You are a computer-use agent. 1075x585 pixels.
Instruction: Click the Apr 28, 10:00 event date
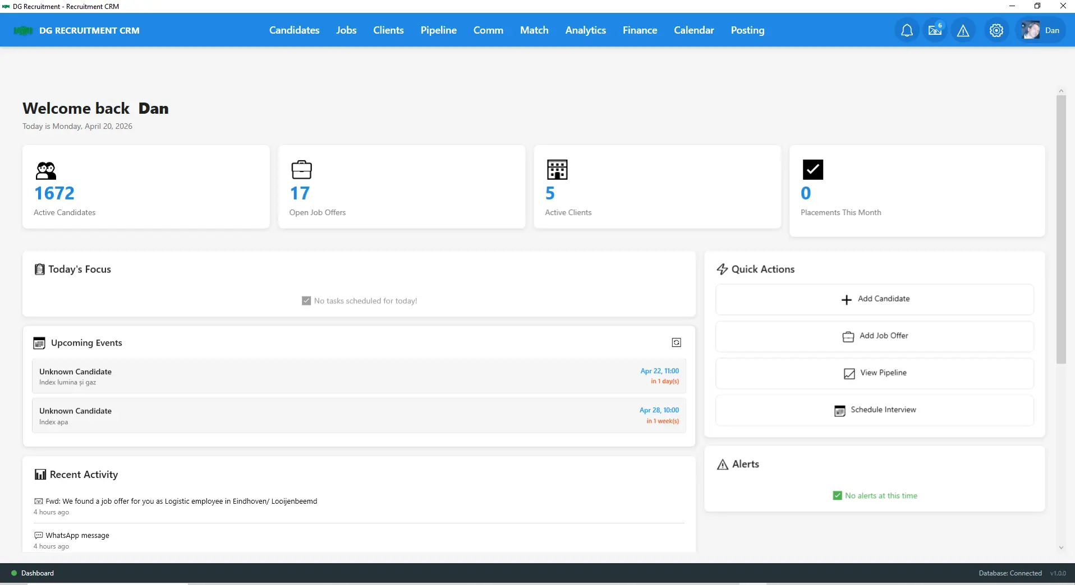tap(659, 410)
